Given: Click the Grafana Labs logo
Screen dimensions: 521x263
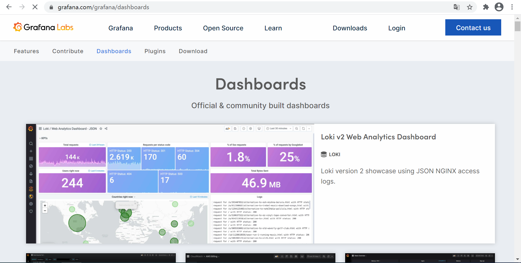Looking at the screenshot, I should pyautogui.click(x=43, y=27).
